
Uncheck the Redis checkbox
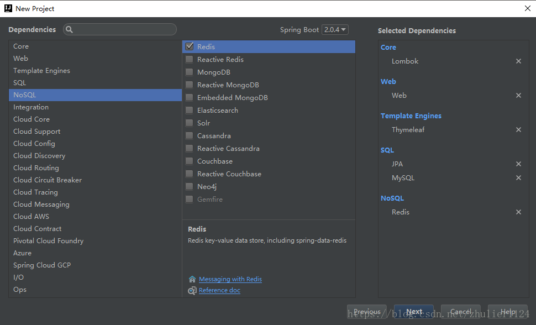(x=190, y=47)
